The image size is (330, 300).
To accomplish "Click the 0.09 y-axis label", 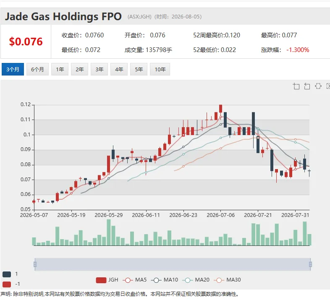I will click(x=26, y=149).
